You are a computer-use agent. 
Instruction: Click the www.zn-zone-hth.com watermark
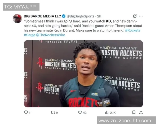click(x=124, y=121)
